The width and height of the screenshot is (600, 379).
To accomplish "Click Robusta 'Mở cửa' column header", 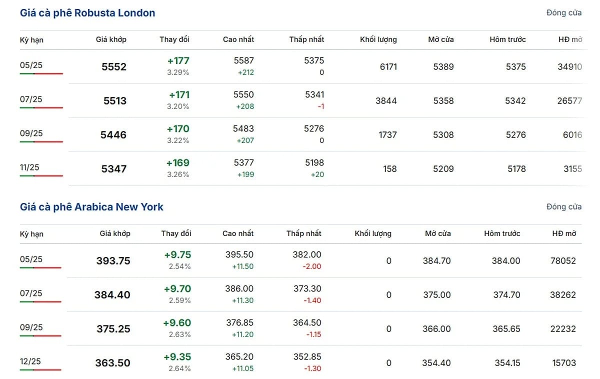I will click(x=441, y=39).
